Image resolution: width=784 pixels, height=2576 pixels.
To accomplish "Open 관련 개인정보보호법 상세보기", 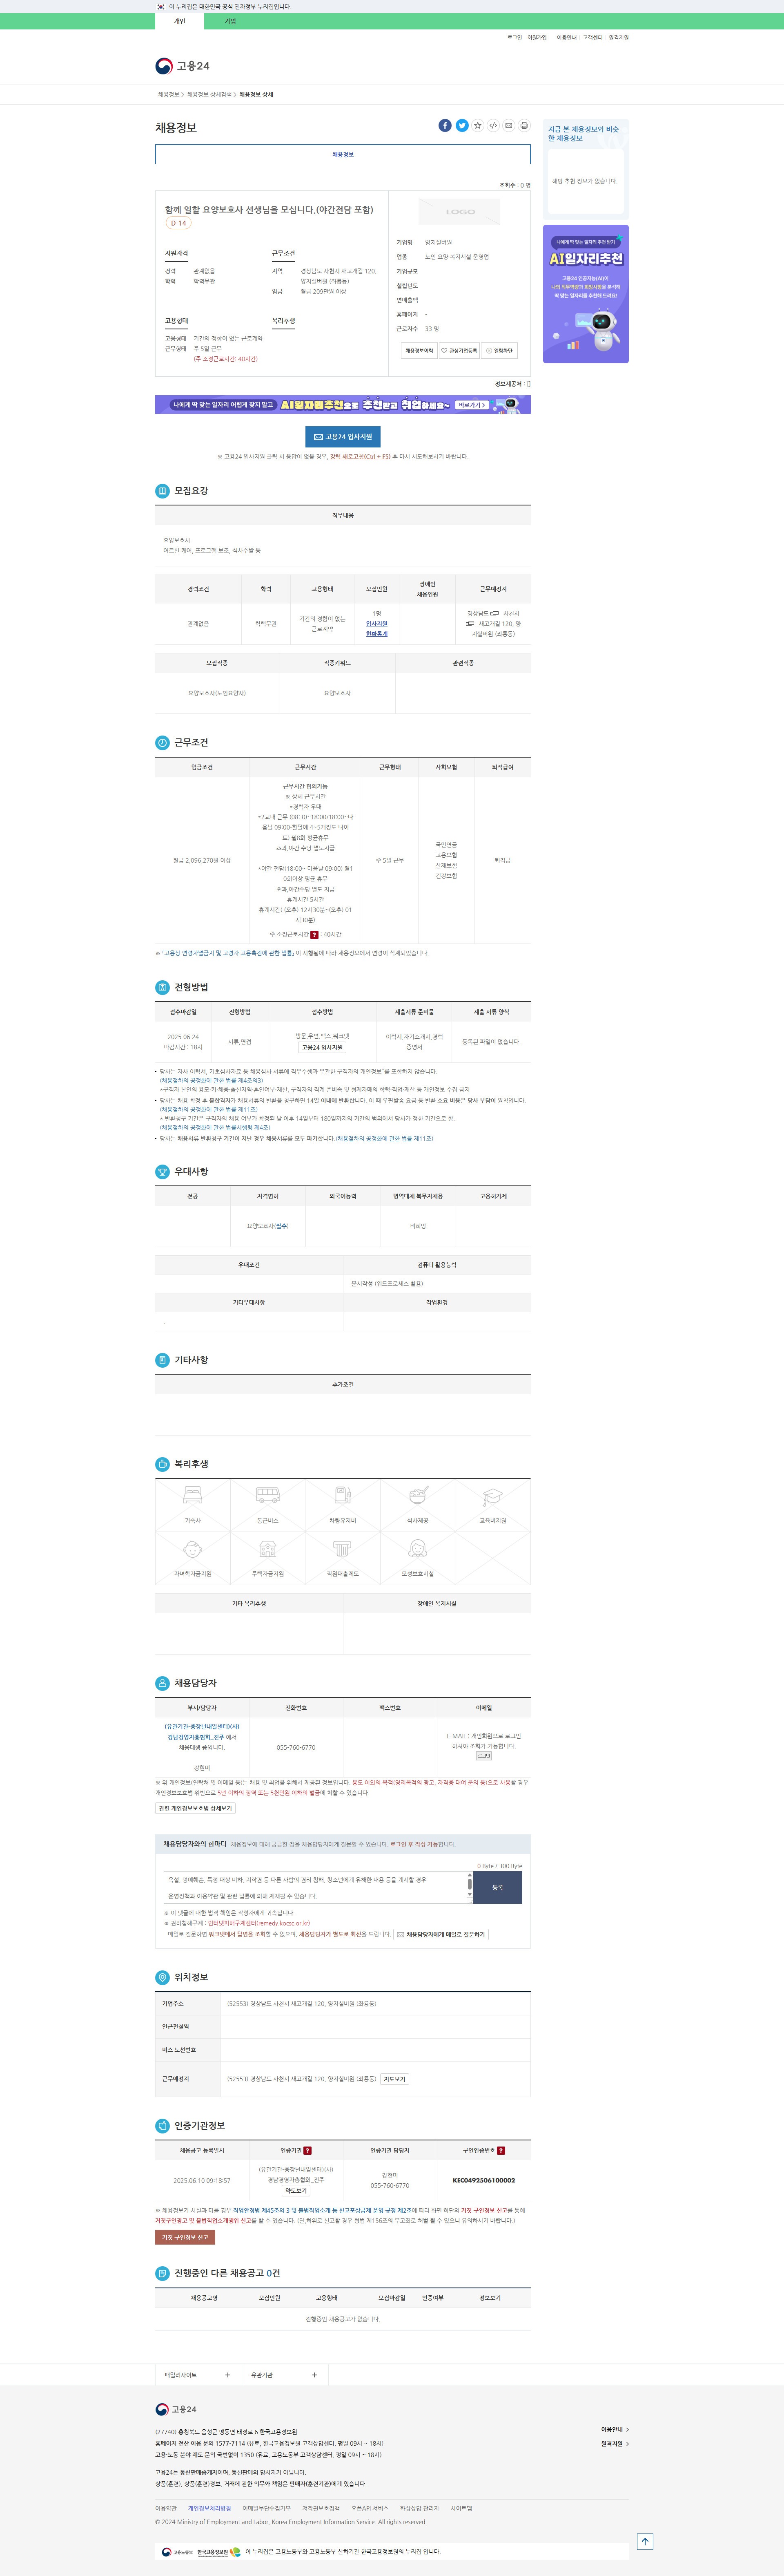I will (195, 1809).
